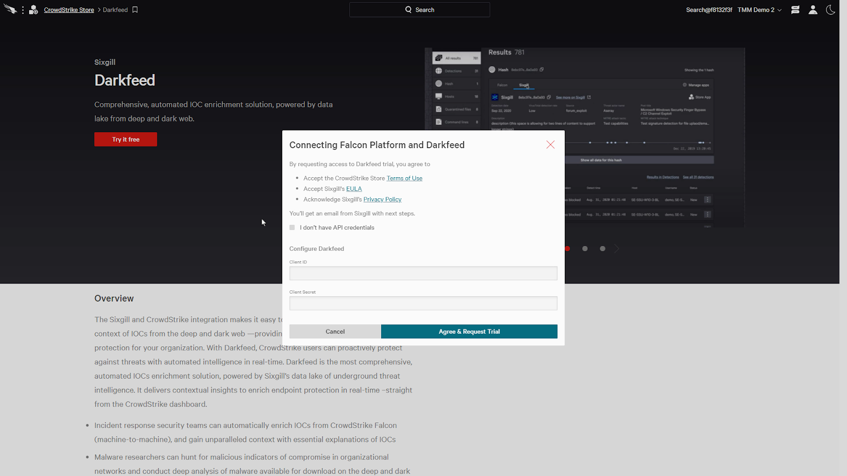
Task: Click the CrowdStrike falcon logo icon
Action: (x=10, y=10)
